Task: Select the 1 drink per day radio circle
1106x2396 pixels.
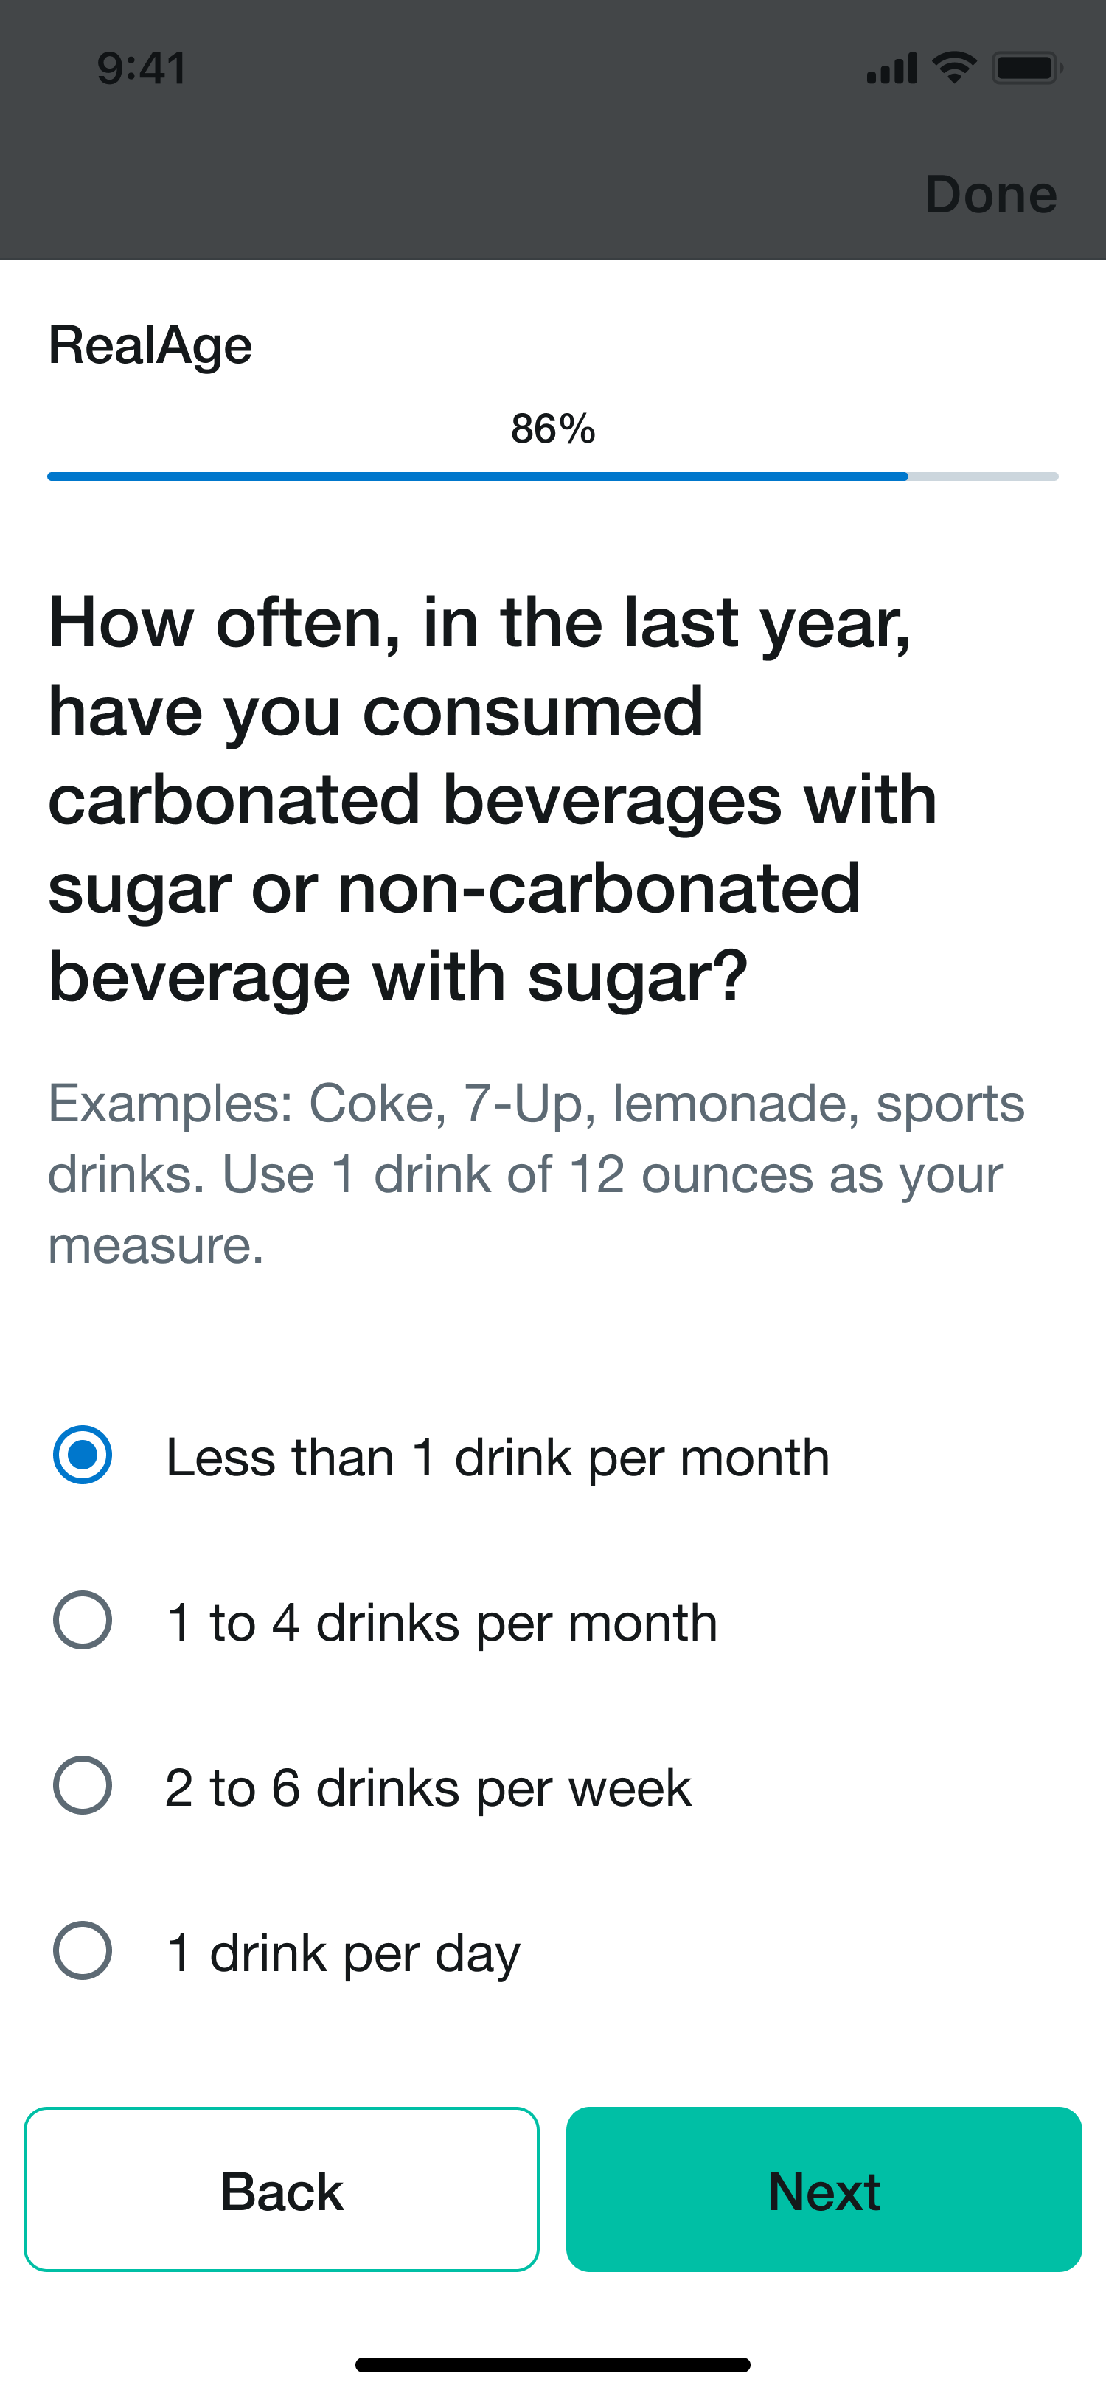Action: tap(83, 1950)
